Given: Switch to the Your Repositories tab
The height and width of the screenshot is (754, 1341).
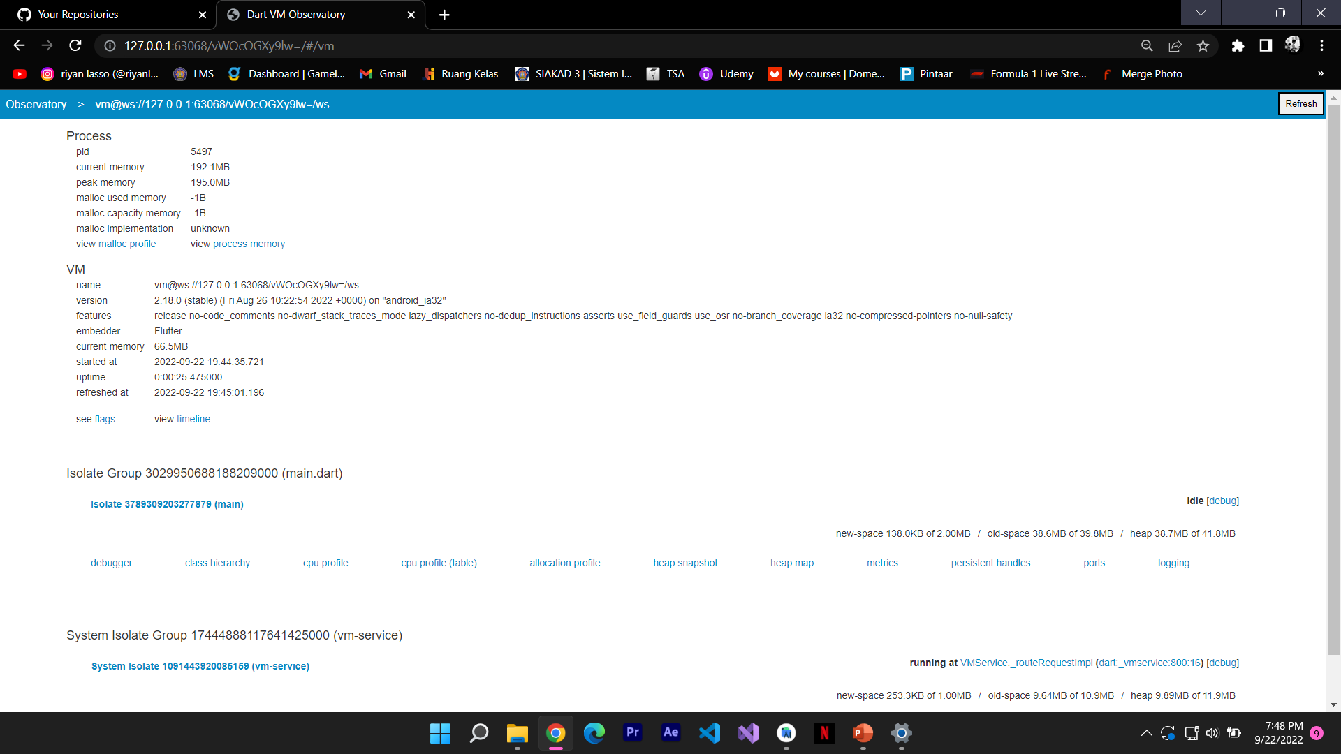Looking at the screenshot, I should pyautogui.click(x=78, y=14).
